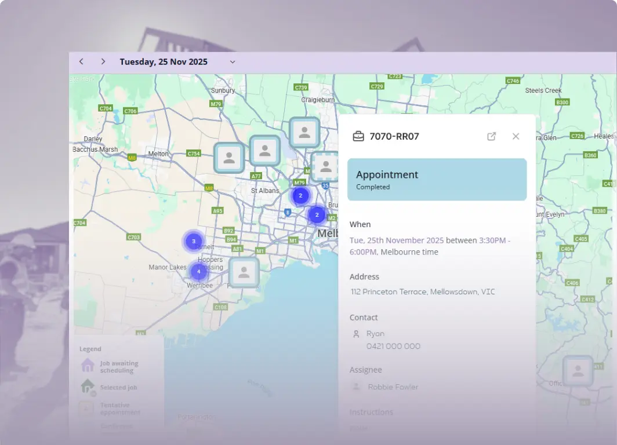Click the contact phone number 0421 000 000

click(393, 346)
